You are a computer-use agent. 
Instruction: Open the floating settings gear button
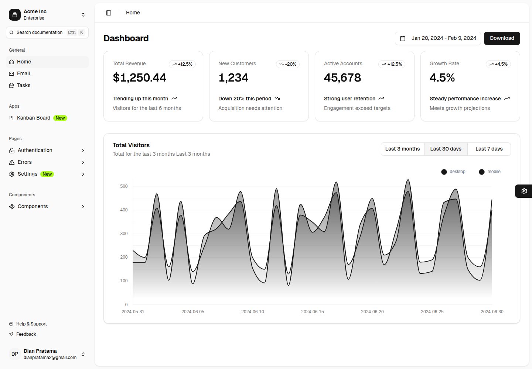point(524,191)
